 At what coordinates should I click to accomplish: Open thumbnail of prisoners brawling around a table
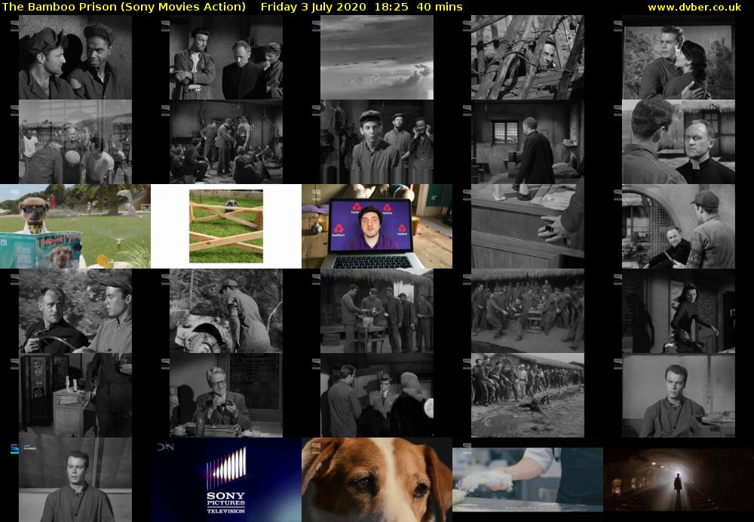(x=528, y=311)
